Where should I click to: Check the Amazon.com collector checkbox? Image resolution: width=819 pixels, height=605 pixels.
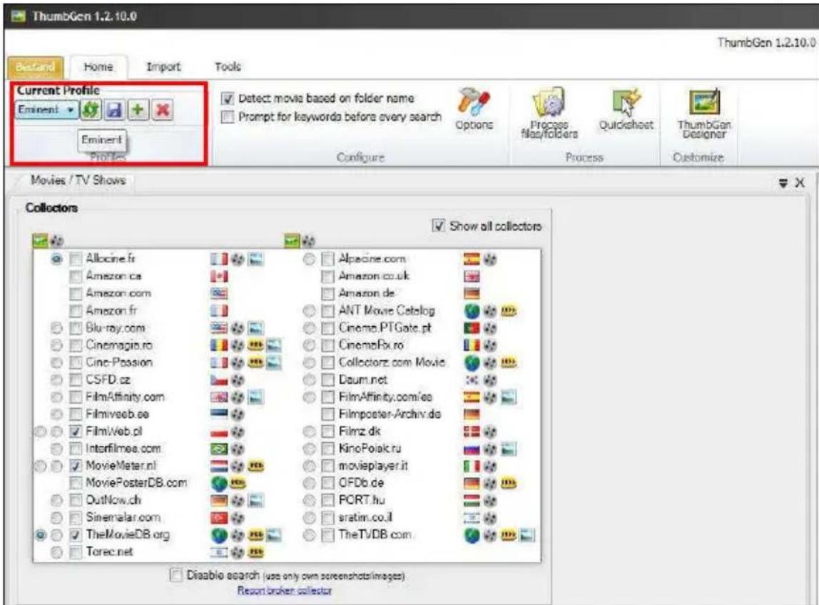tap(76, 294)
